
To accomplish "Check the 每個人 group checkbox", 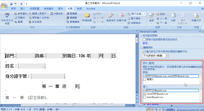I will point(145,80).
